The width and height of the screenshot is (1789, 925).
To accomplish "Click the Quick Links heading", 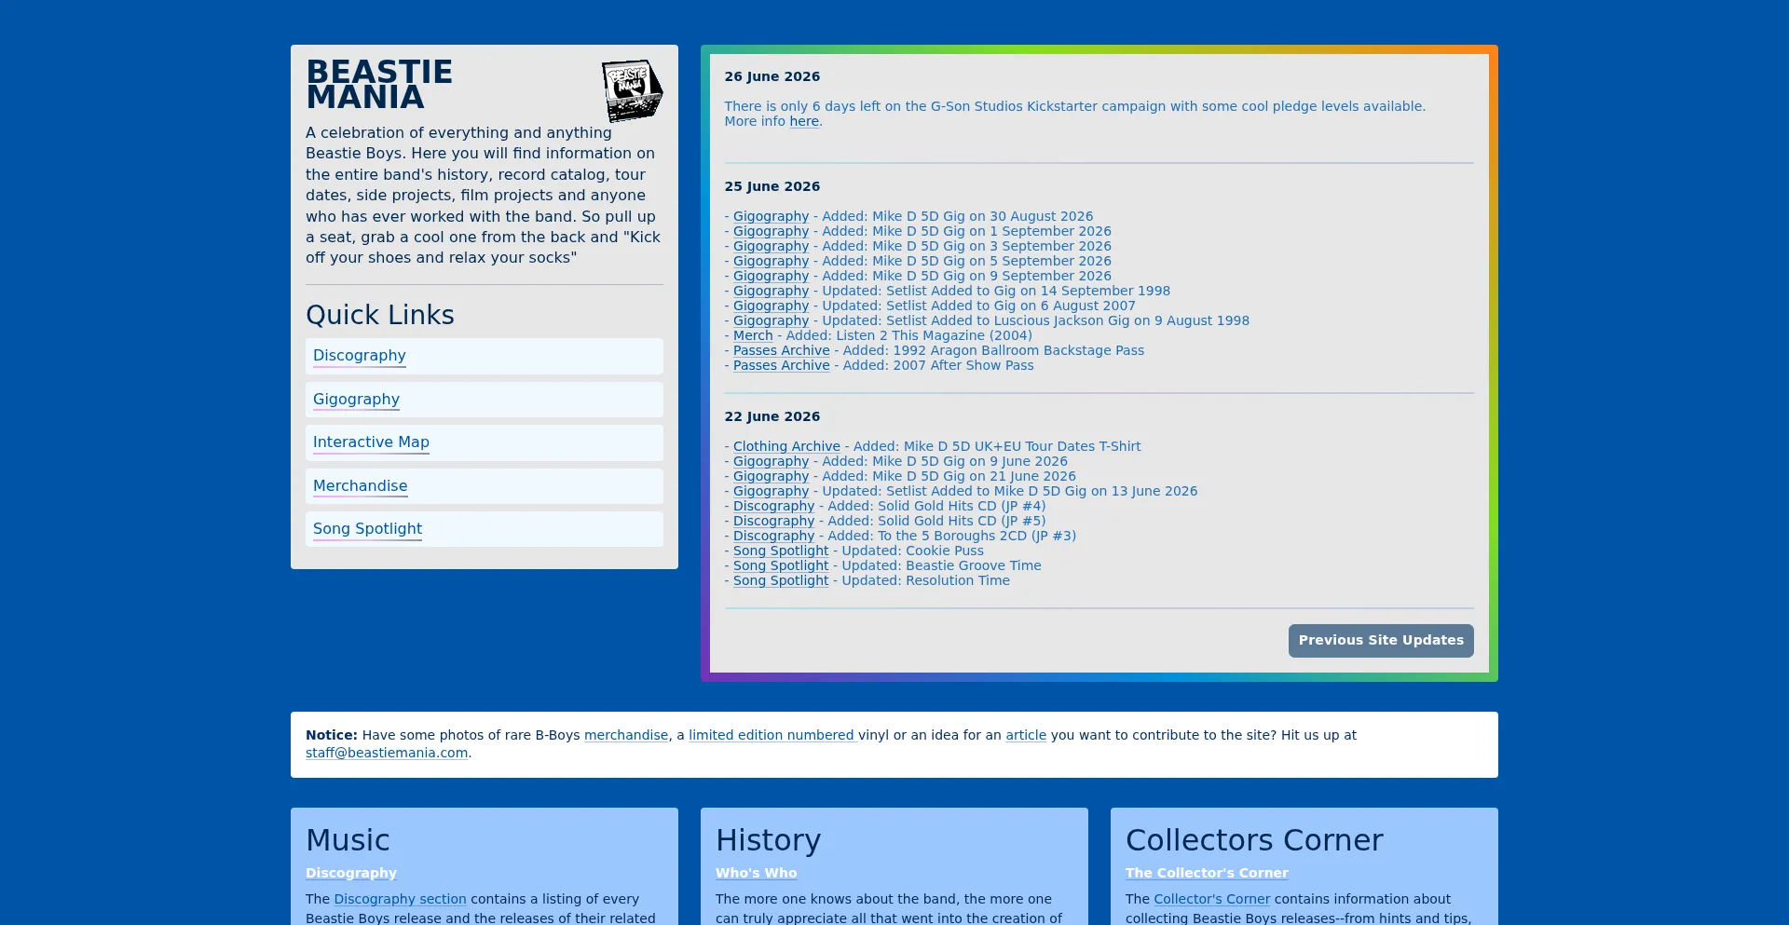I will (x=380, y=316).
